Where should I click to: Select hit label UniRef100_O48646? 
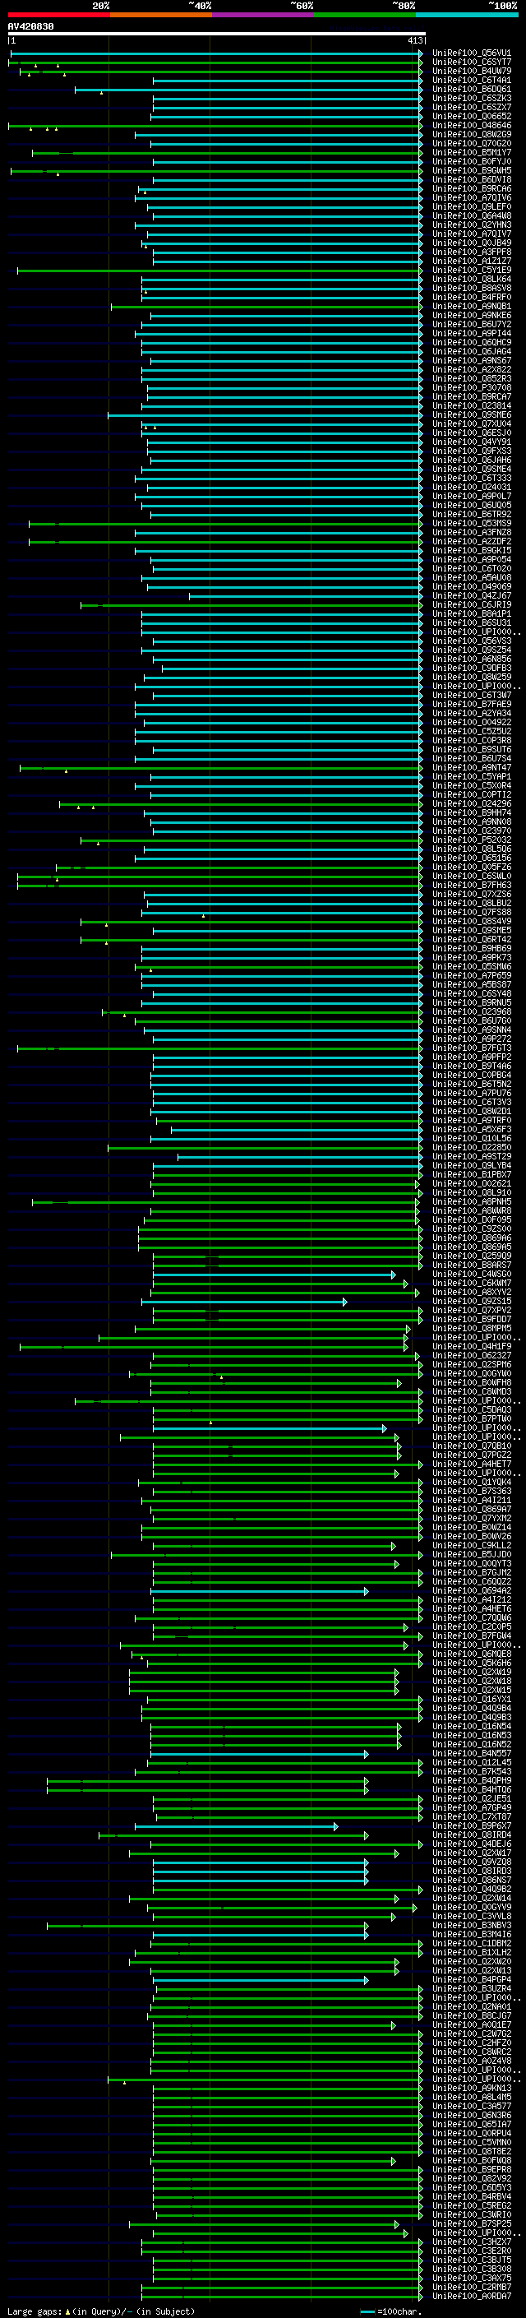pos(471,125)
